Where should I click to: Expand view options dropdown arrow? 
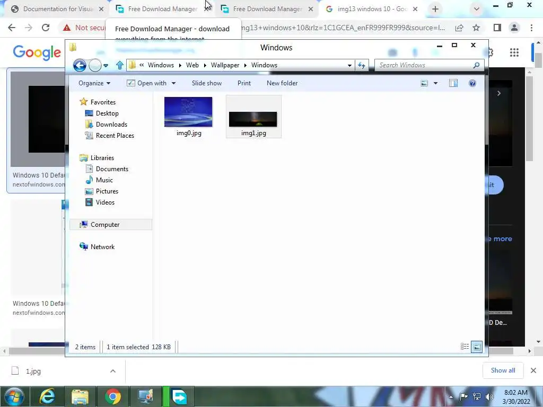click(436, 83)
